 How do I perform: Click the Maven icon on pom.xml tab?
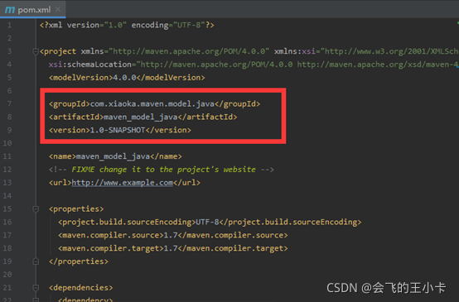coord(10,10)
